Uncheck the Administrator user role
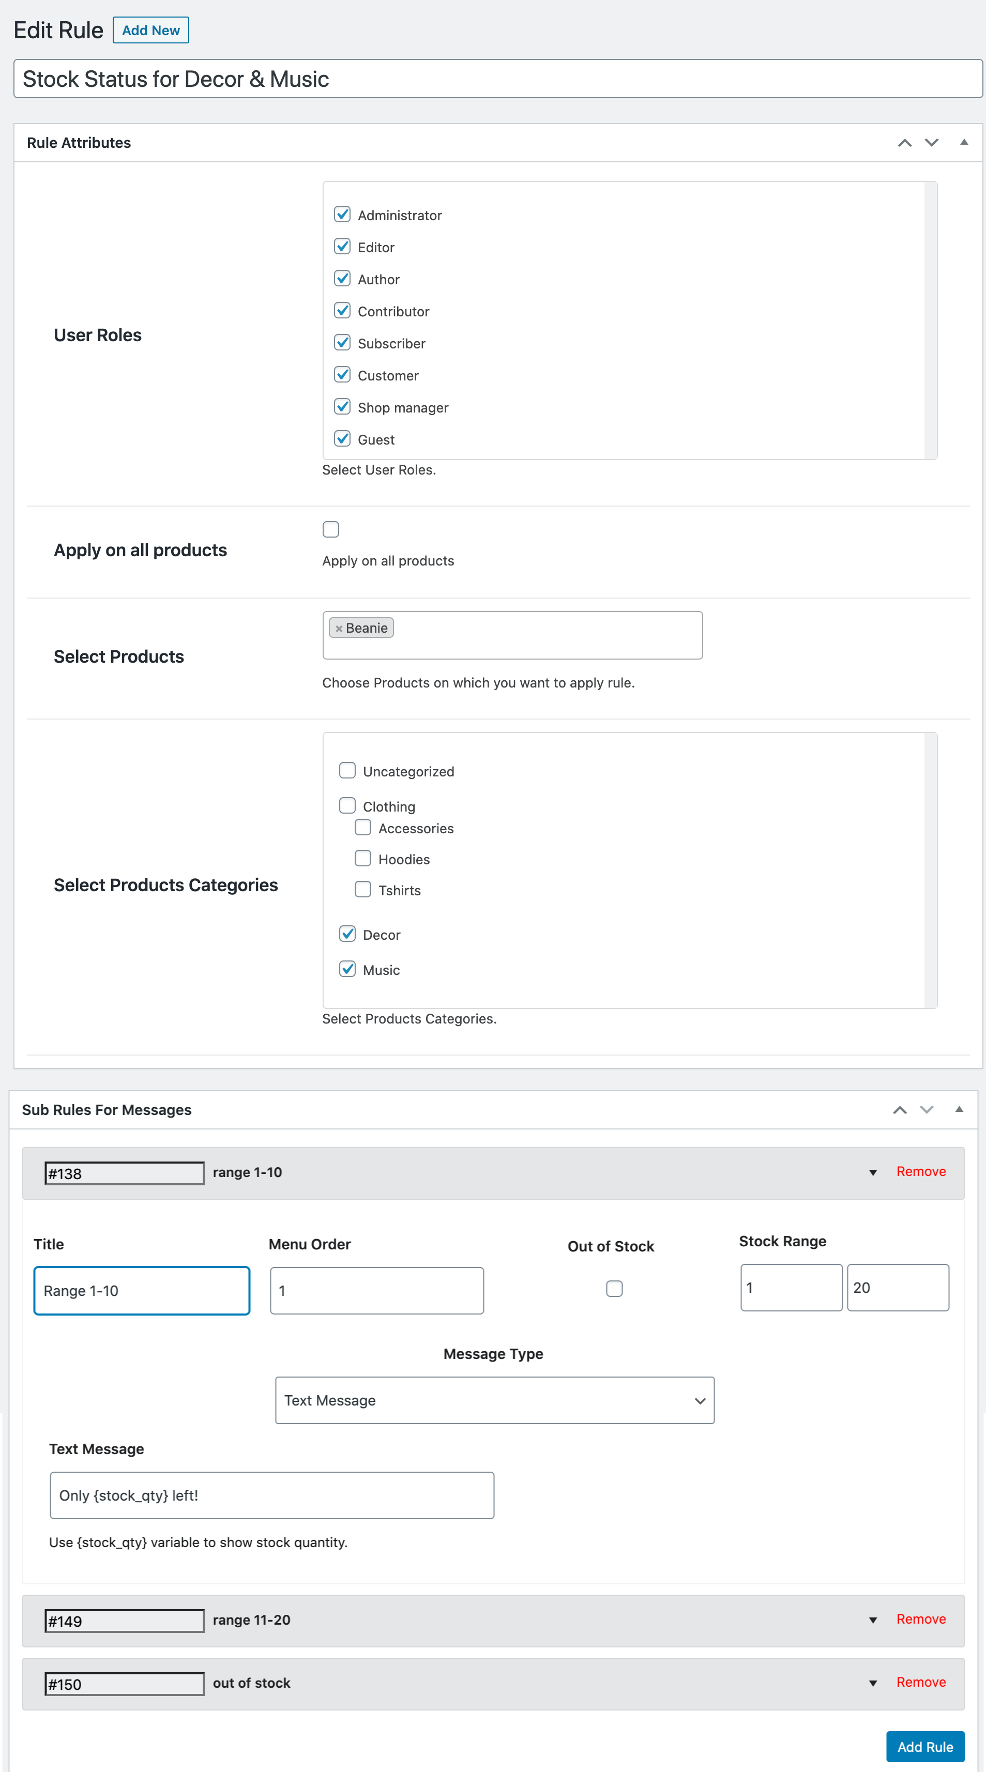 click(343, 214)
